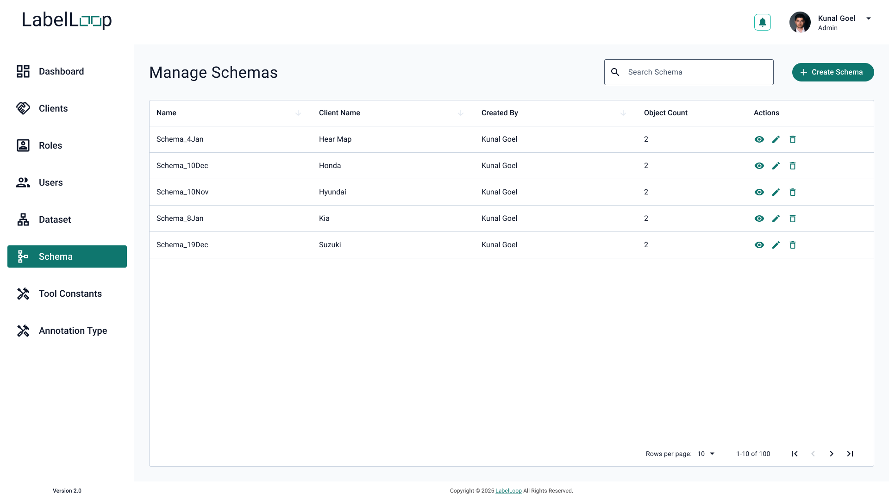The image size is (889, 500).
Task: Delete Schema_8Jan with the trash icon
Action: 792,219
